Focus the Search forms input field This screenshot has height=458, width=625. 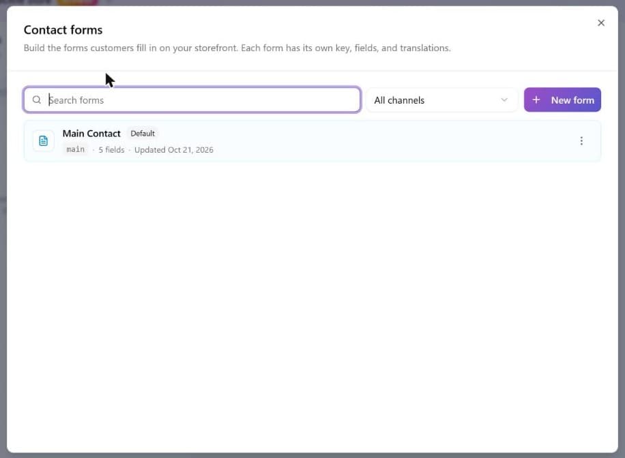[192, 100]
